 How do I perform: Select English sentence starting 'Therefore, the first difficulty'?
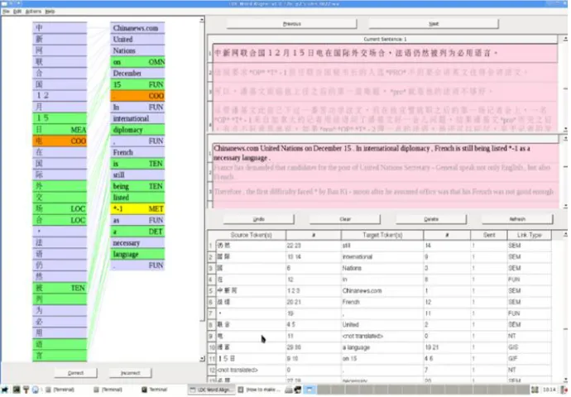[x=385, y=191]
